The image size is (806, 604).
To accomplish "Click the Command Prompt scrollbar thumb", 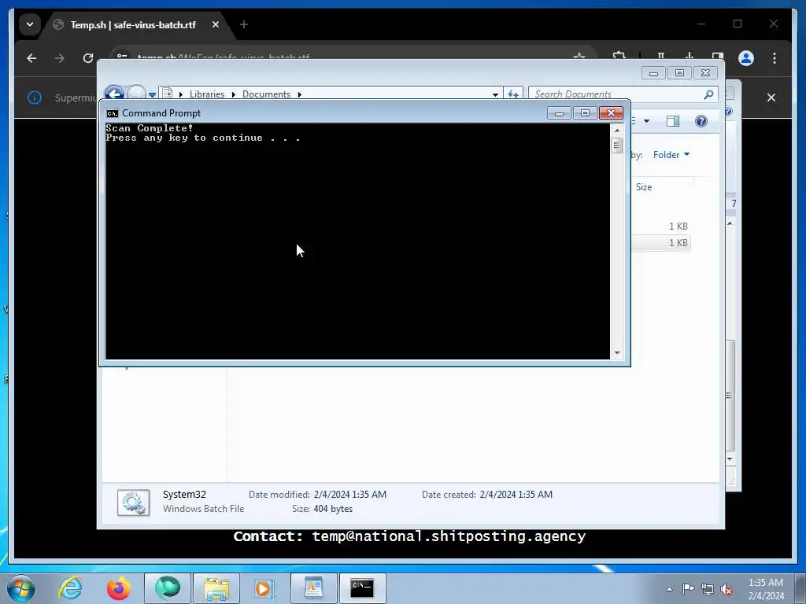I will (x=617, y=145).
